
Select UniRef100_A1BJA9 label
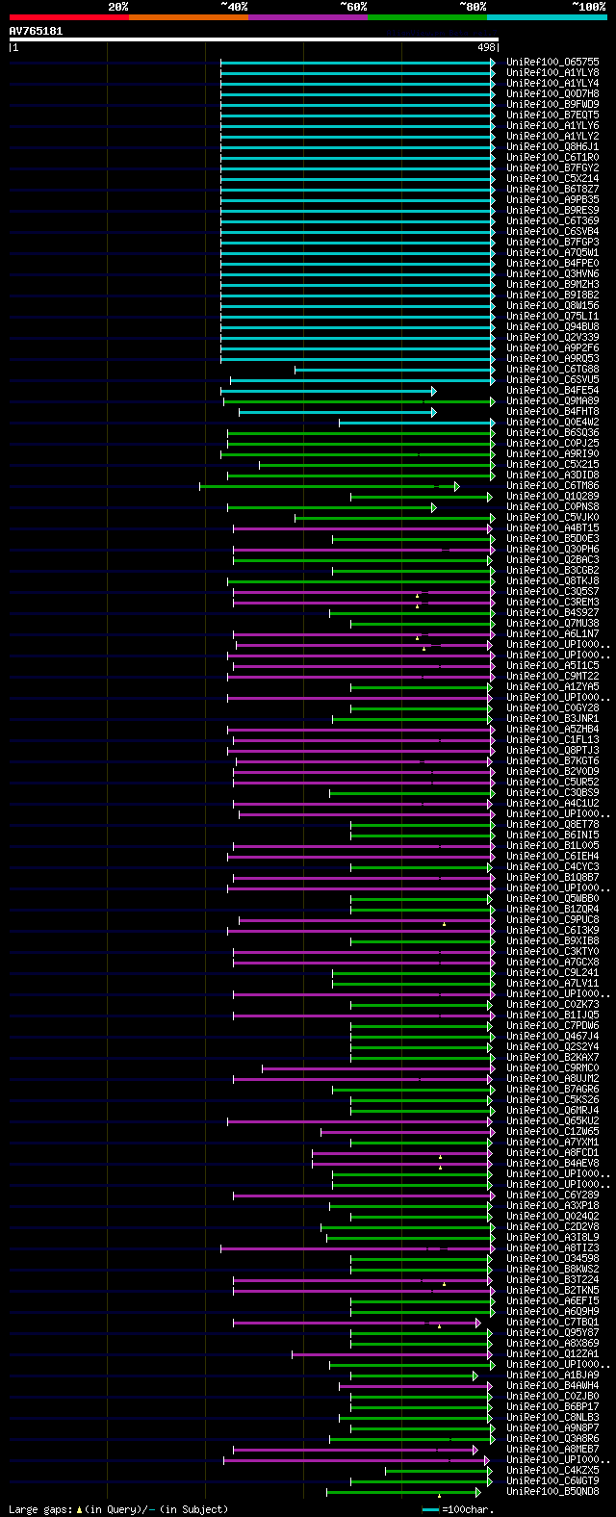[553, 1376]
